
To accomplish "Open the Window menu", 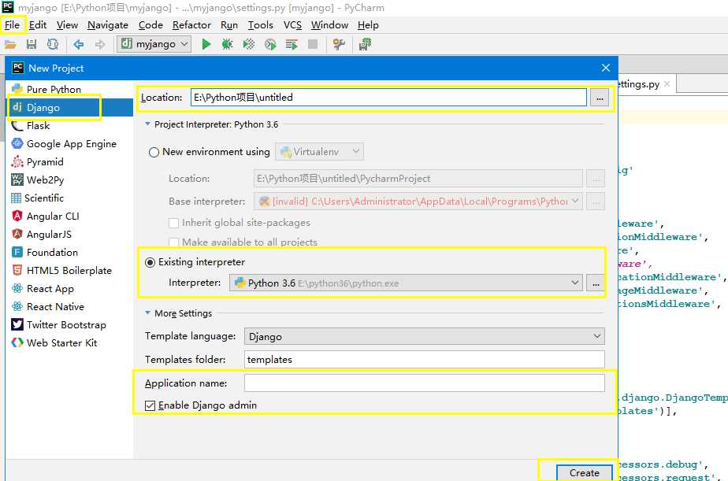I will coord(329,25).
